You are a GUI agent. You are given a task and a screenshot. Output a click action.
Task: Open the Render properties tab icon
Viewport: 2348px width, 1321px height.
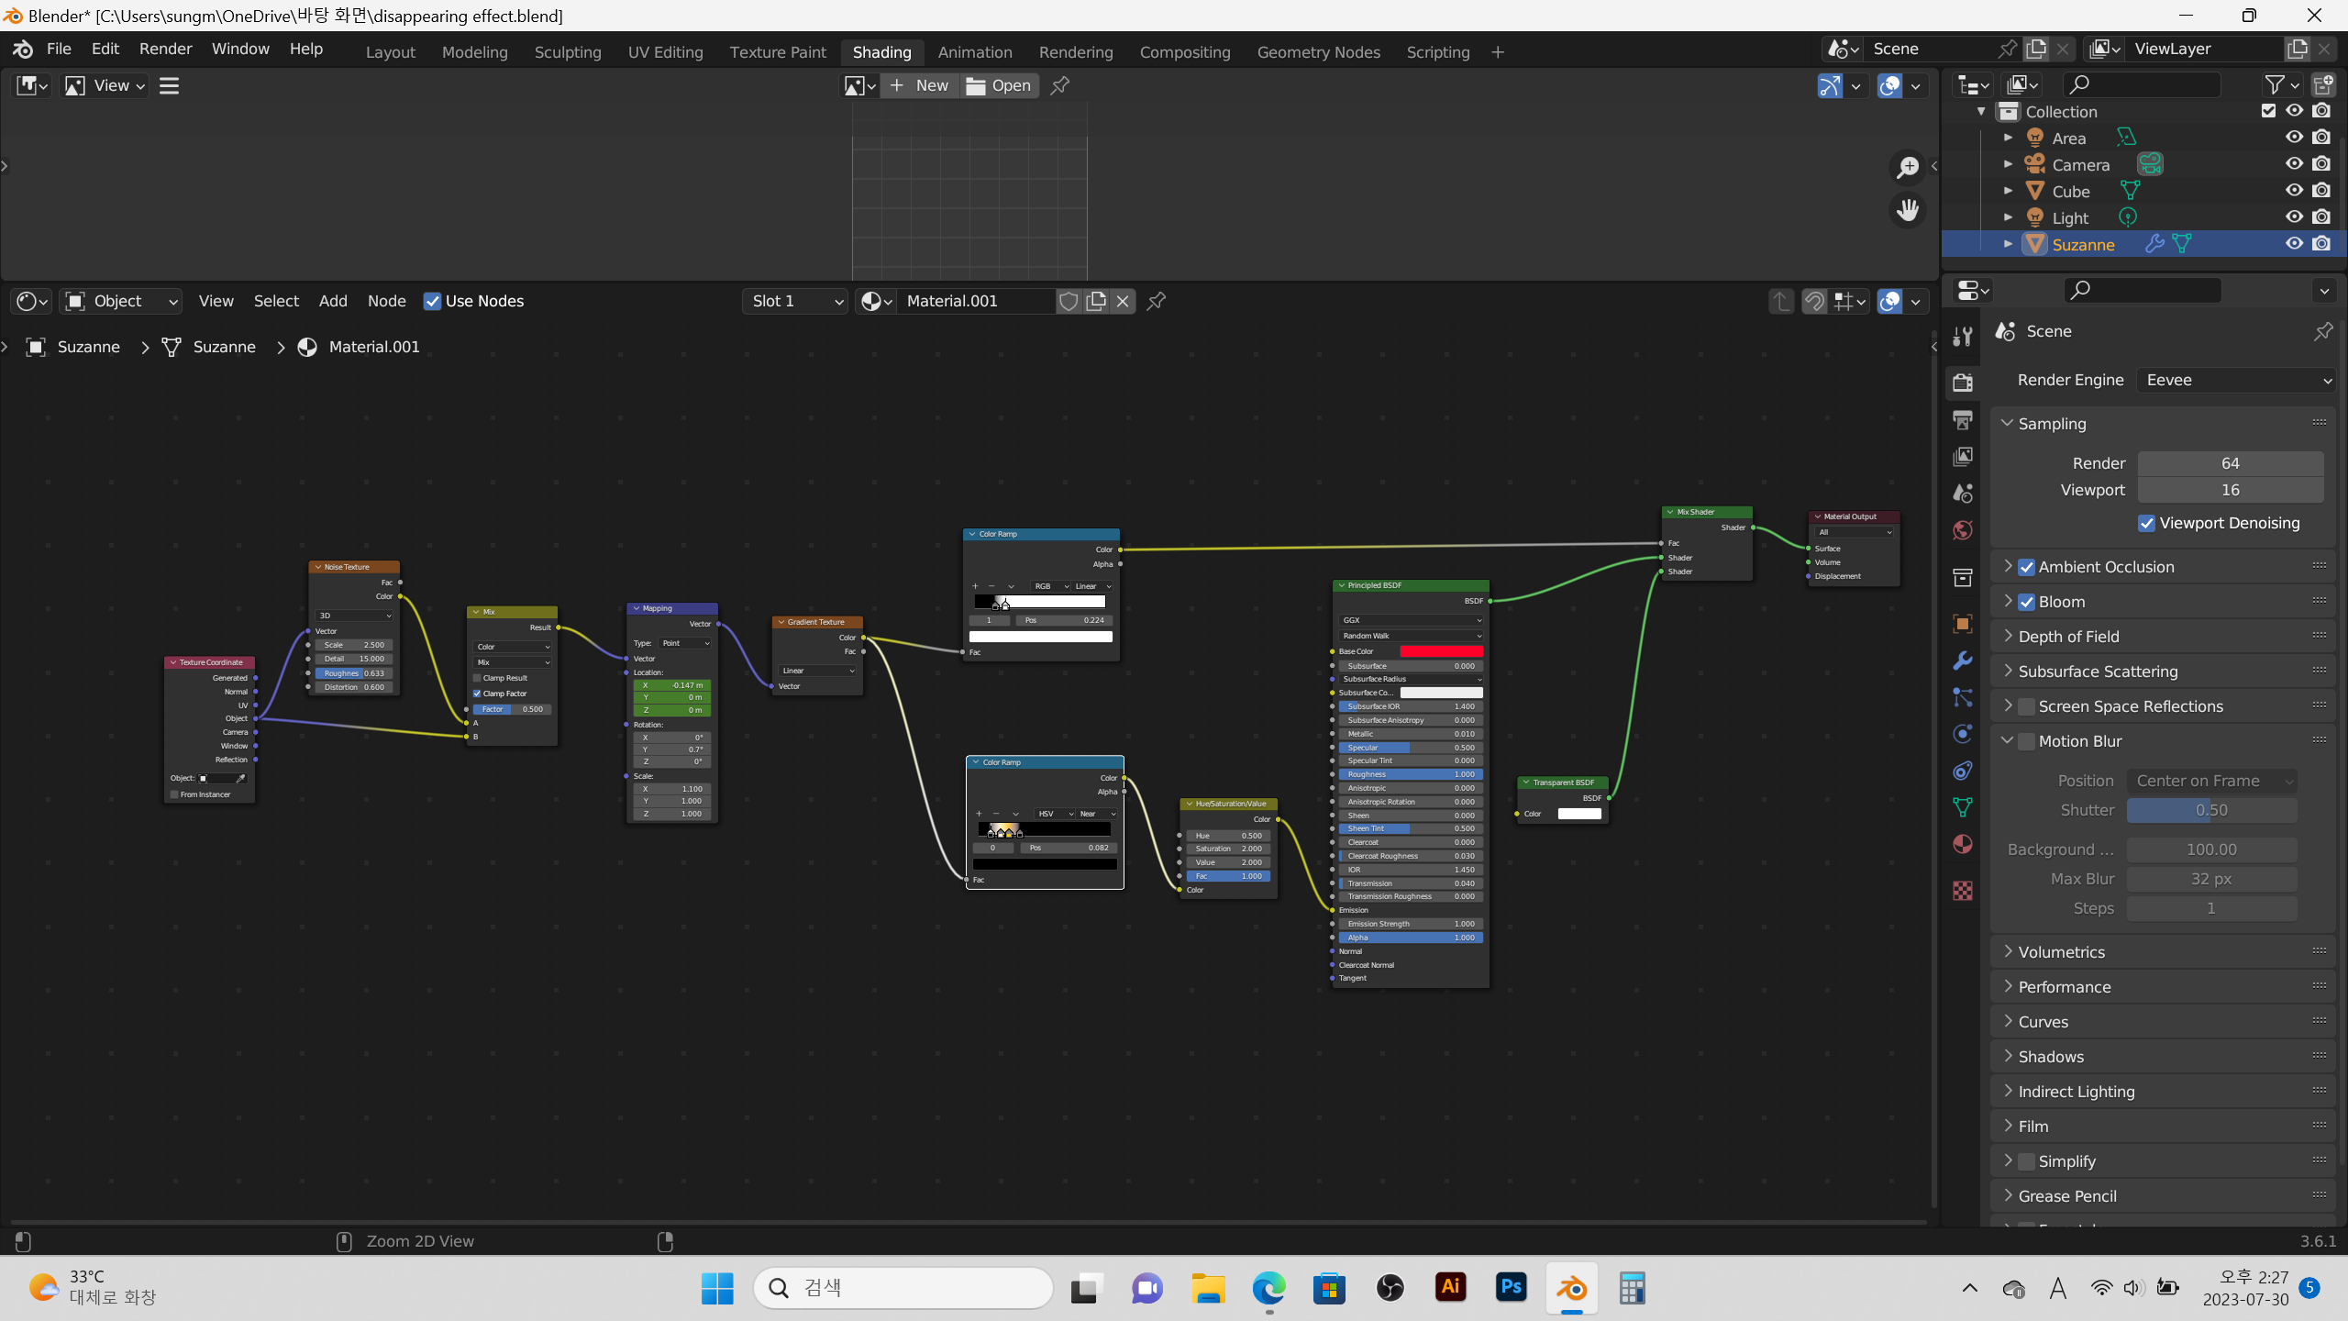coord(1963,383)
